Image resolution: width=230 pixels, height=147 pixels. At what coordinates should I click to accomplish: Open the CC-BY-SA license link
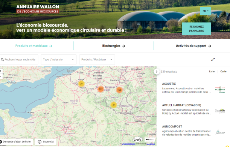point(151,144)
